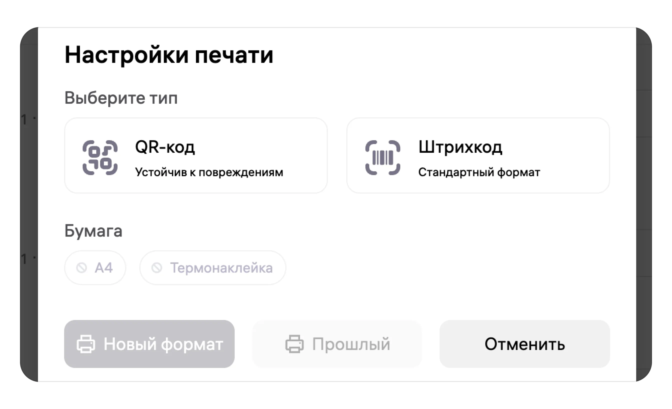Choose Термонаклейка paper option
672x409 pixels.
pos(213,268)
